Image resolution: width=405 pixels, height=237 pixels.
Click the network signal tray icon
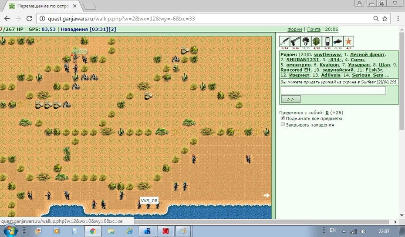click(x=353, y=231)
